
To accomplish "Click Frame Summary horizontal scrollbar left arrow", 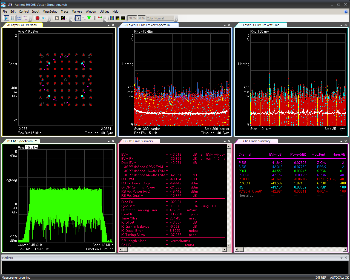I will (237, 249).
